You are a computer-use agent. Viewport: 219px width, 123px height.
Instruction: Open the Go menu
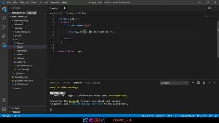pos(40,2)
